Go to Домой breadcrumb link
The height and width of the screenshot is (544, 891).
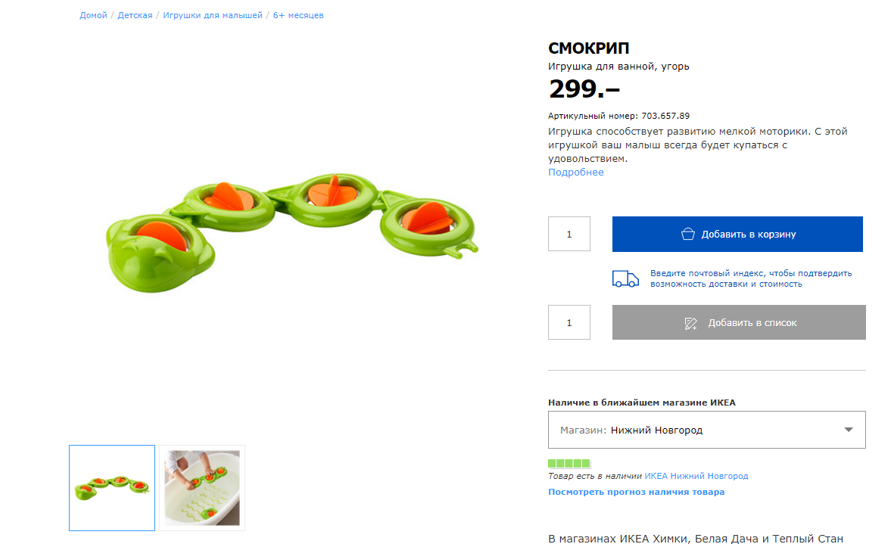tap(93, 15)
